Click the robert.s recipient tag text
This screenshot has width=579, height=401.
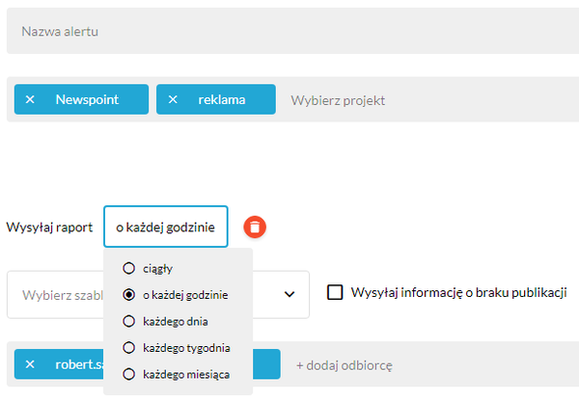[79, 364]
